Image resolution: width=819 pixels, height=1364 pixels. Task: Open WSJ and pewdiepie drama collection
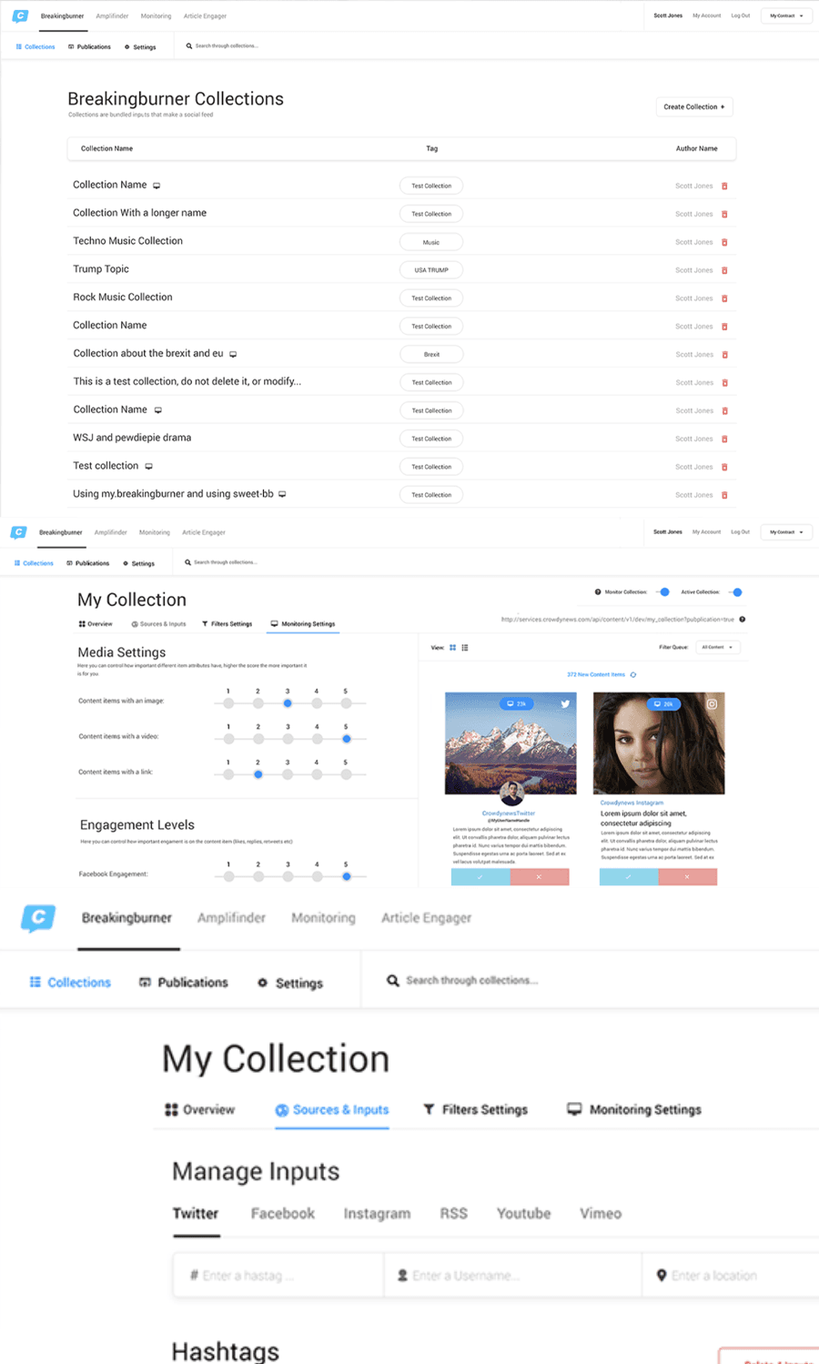[x=132, y=438]
